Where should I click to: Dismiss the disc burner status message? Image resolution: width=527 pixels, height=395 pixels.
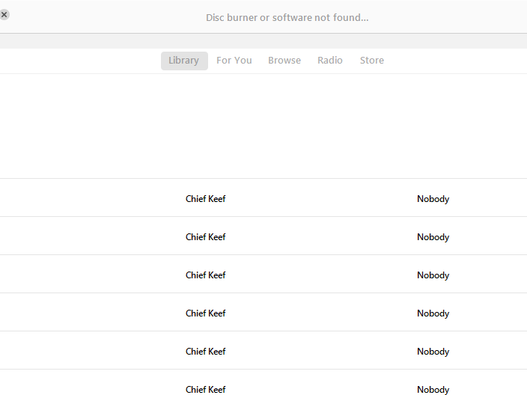click(x=4, y=15)
